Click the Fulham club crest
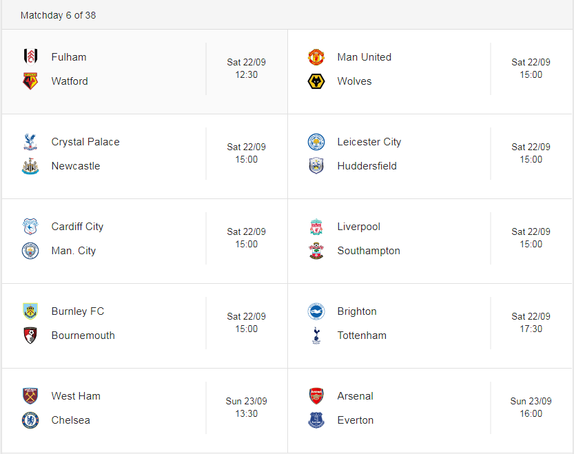 30,56
